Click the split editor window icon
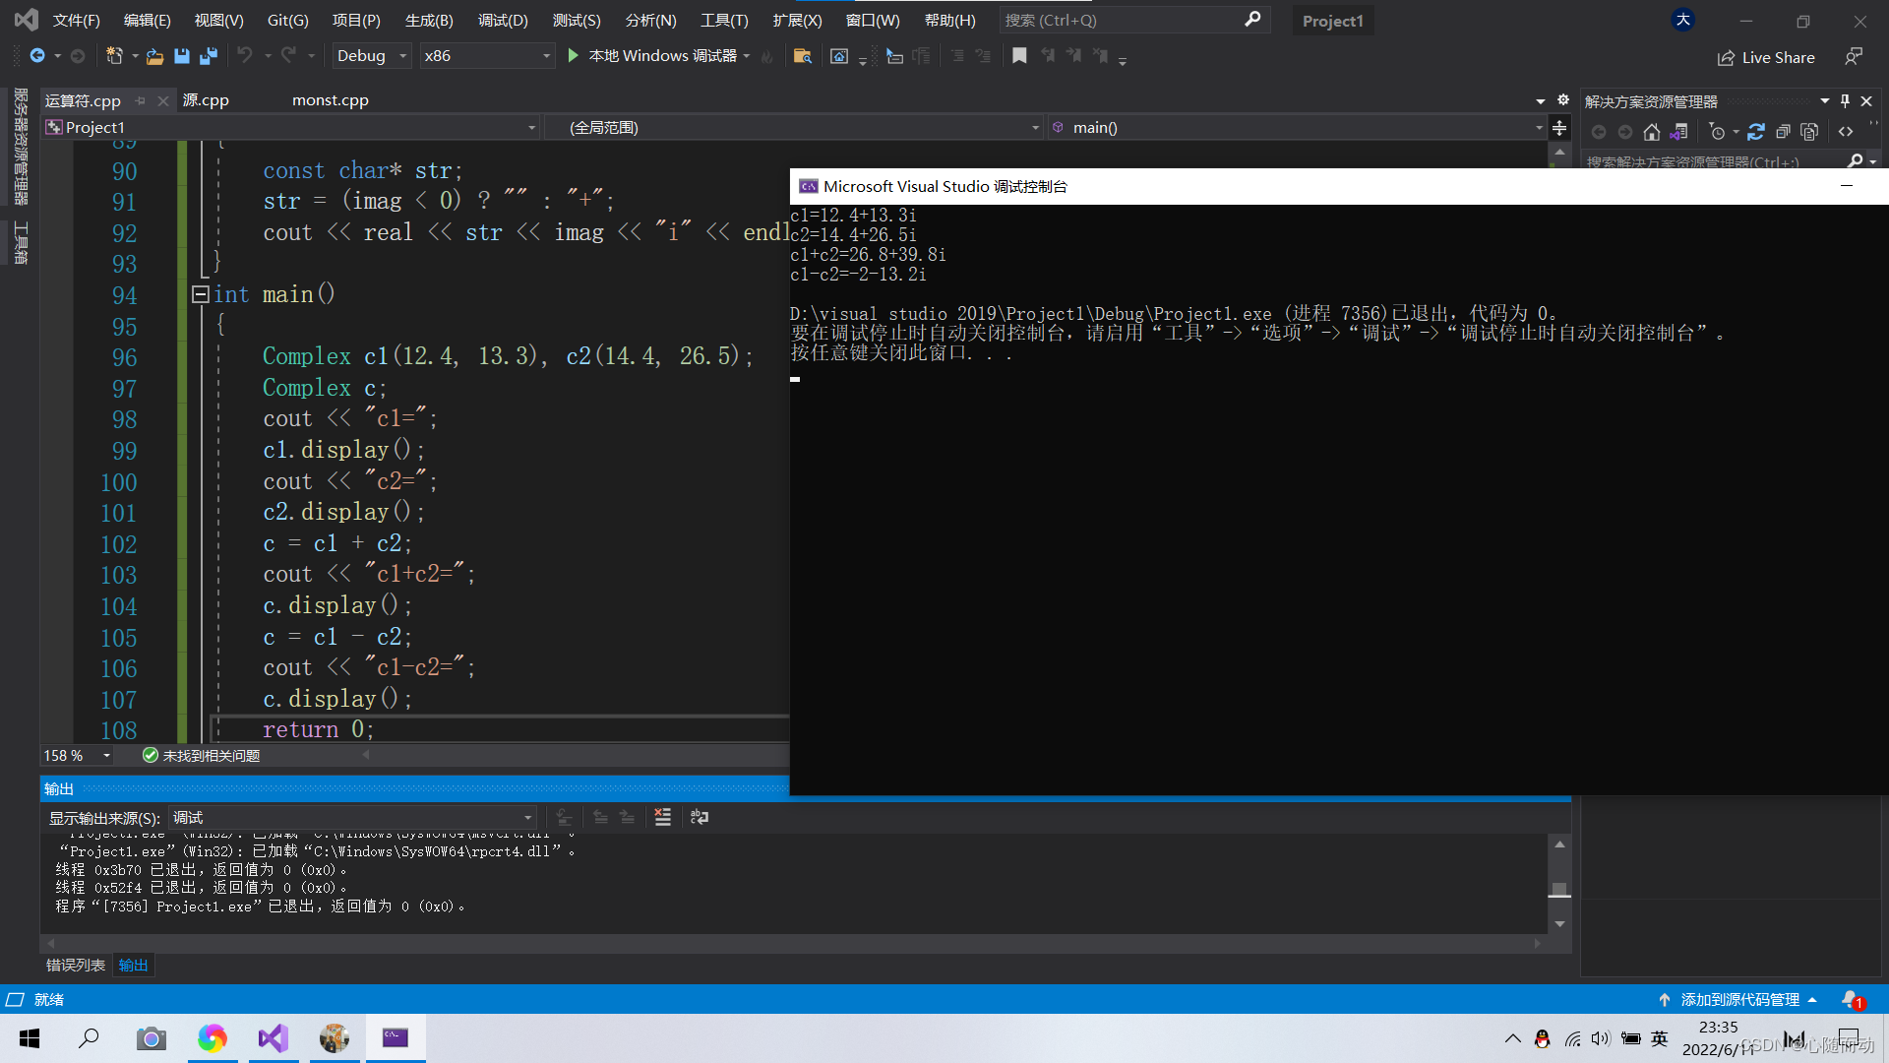Screen dimensions: 1889x1063 (1559, 127)
